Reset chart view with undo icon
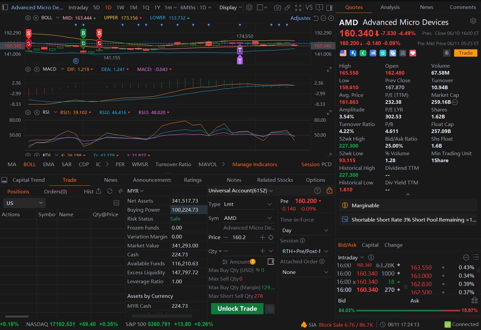Screen dimensions: 481x330 (x=316, y=18)
